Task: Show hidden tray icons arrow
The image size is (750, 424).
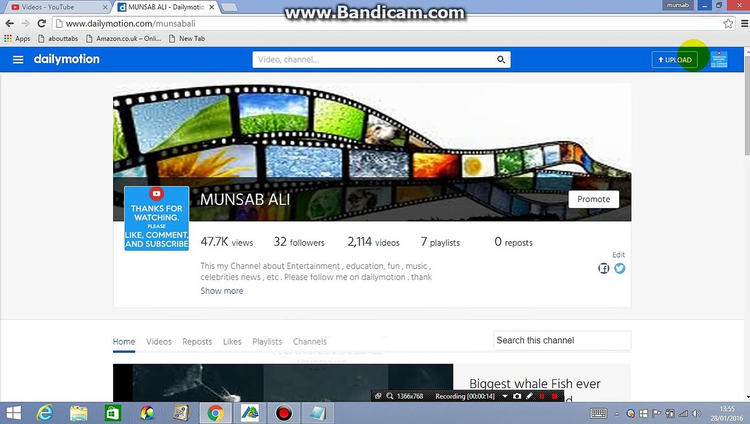Action: [x=618, y=413]
